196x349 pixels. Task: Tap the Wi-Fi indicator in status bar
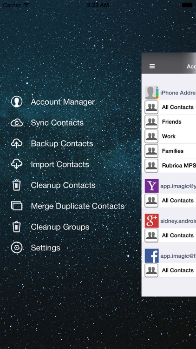tap(26, 5)
